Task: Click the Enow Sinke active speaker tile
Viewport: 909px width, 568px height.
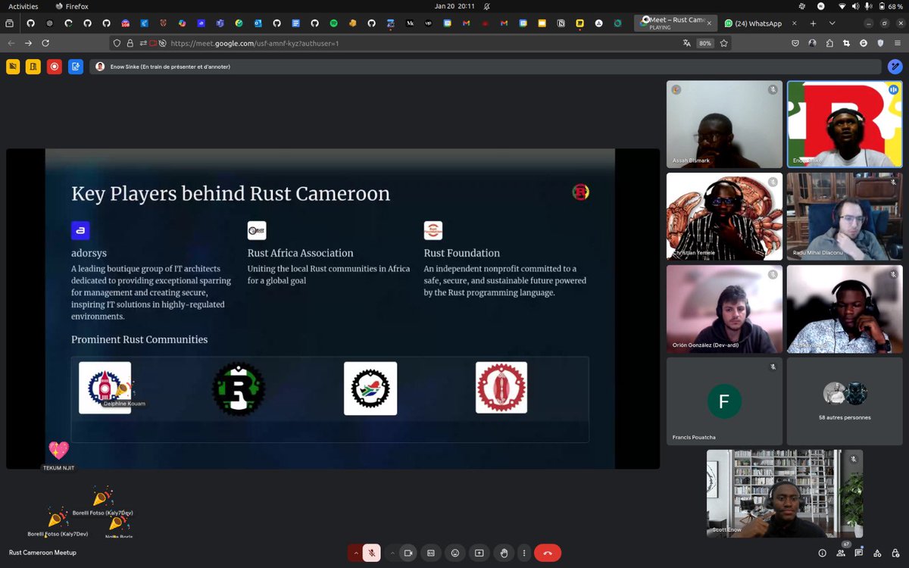Action: (x=845, y=124)
